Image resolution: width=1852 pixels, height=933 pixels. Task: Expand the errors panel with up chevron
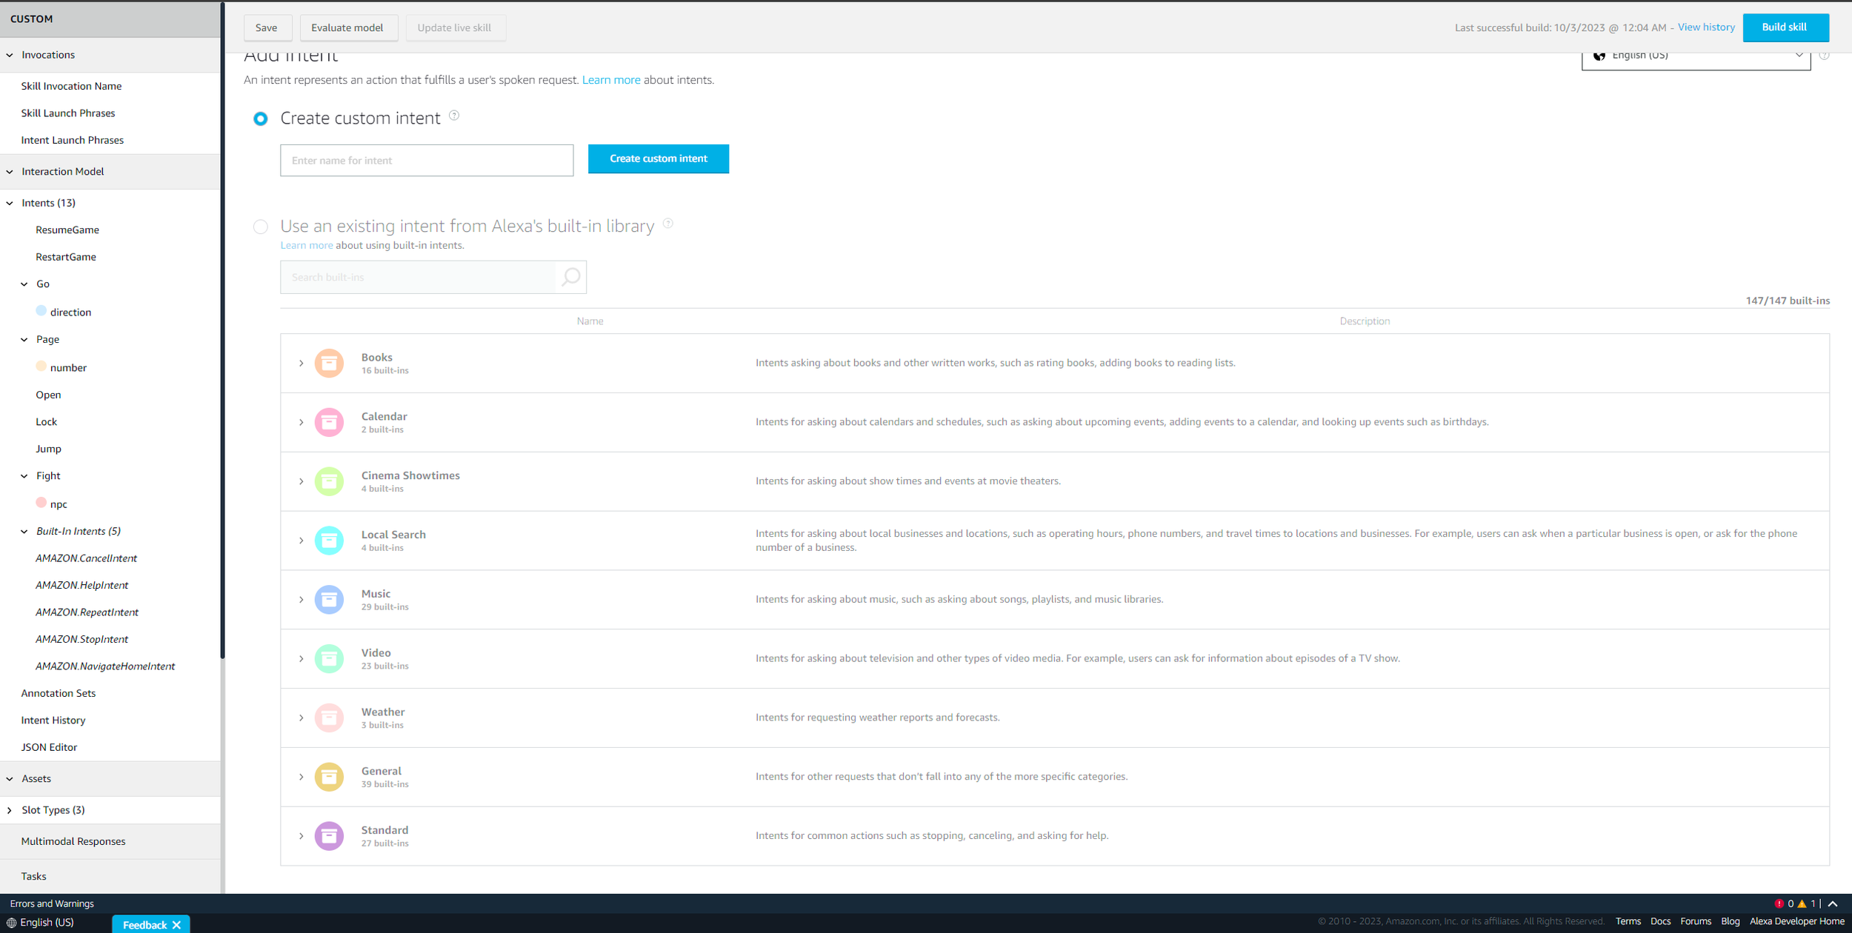coord(1833,903)
